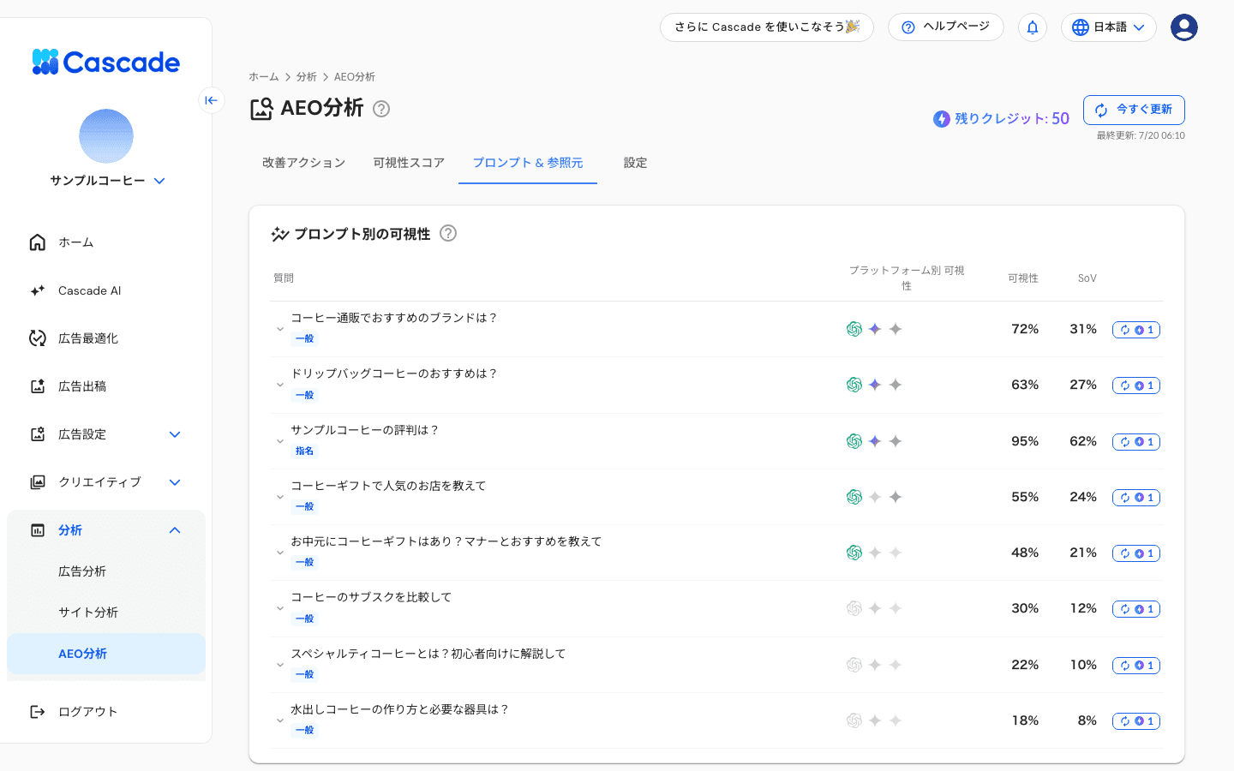Screen dimensions: 1234x771
Task: Refresh ドリップバッグコーヒー prompt
Action: (1136, 385)
